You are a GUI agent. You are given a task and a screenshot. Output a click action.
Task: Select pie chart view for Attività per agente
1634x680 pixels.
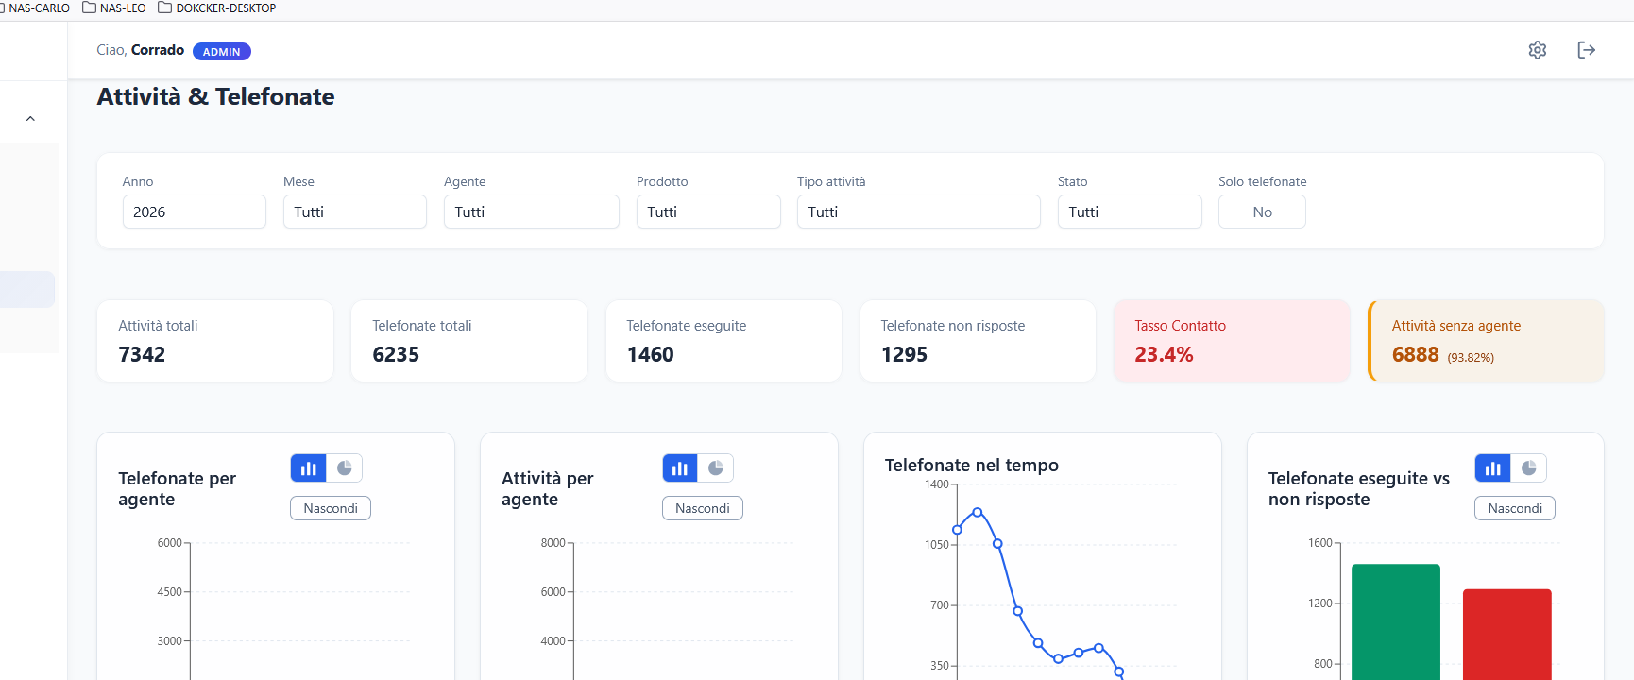[x=716, y=468]
